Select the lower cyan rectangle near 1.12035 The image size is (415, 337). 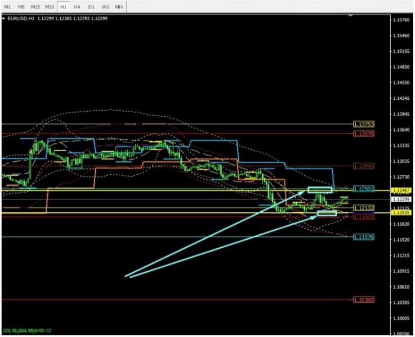[x=327, y=213]
